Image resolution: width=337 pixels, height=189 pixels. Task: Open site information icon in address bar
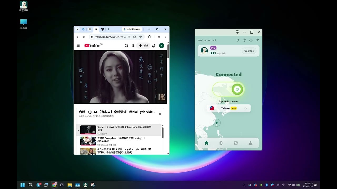92,37
